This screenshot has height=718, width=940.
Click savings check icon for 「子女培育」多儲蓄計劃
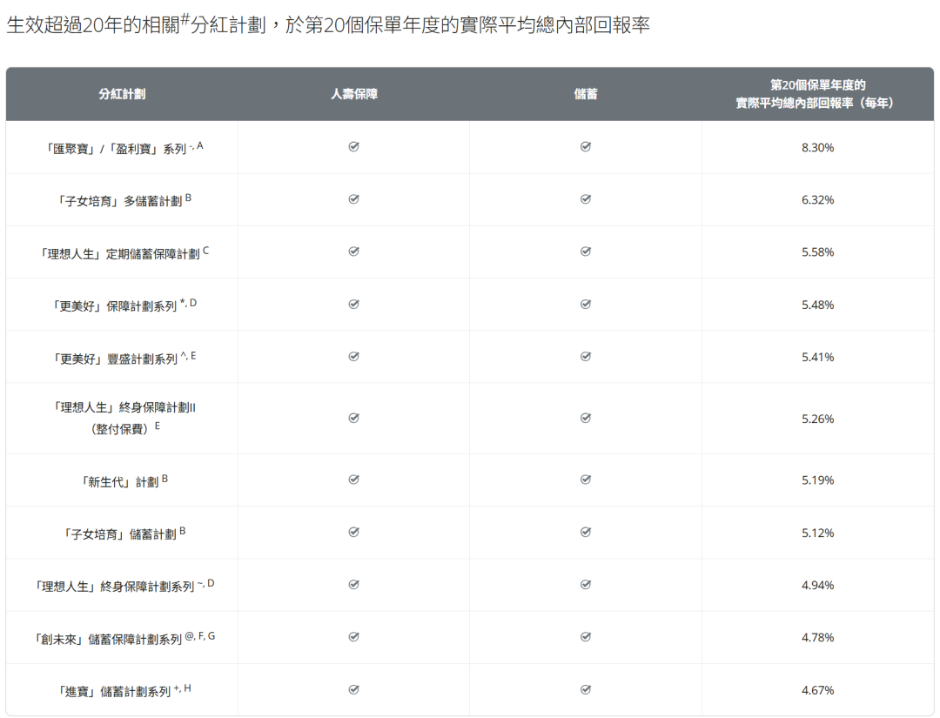click(x=586, y=199)
